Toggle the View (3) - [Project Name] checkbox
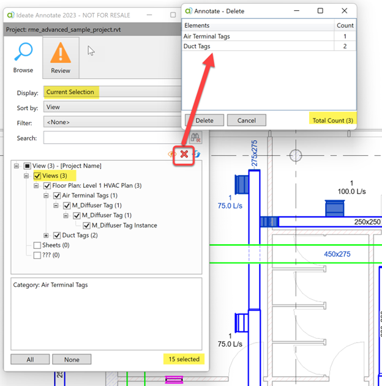Image resolution: width=382 pixels, height=386 pixels. click(27, 166)
